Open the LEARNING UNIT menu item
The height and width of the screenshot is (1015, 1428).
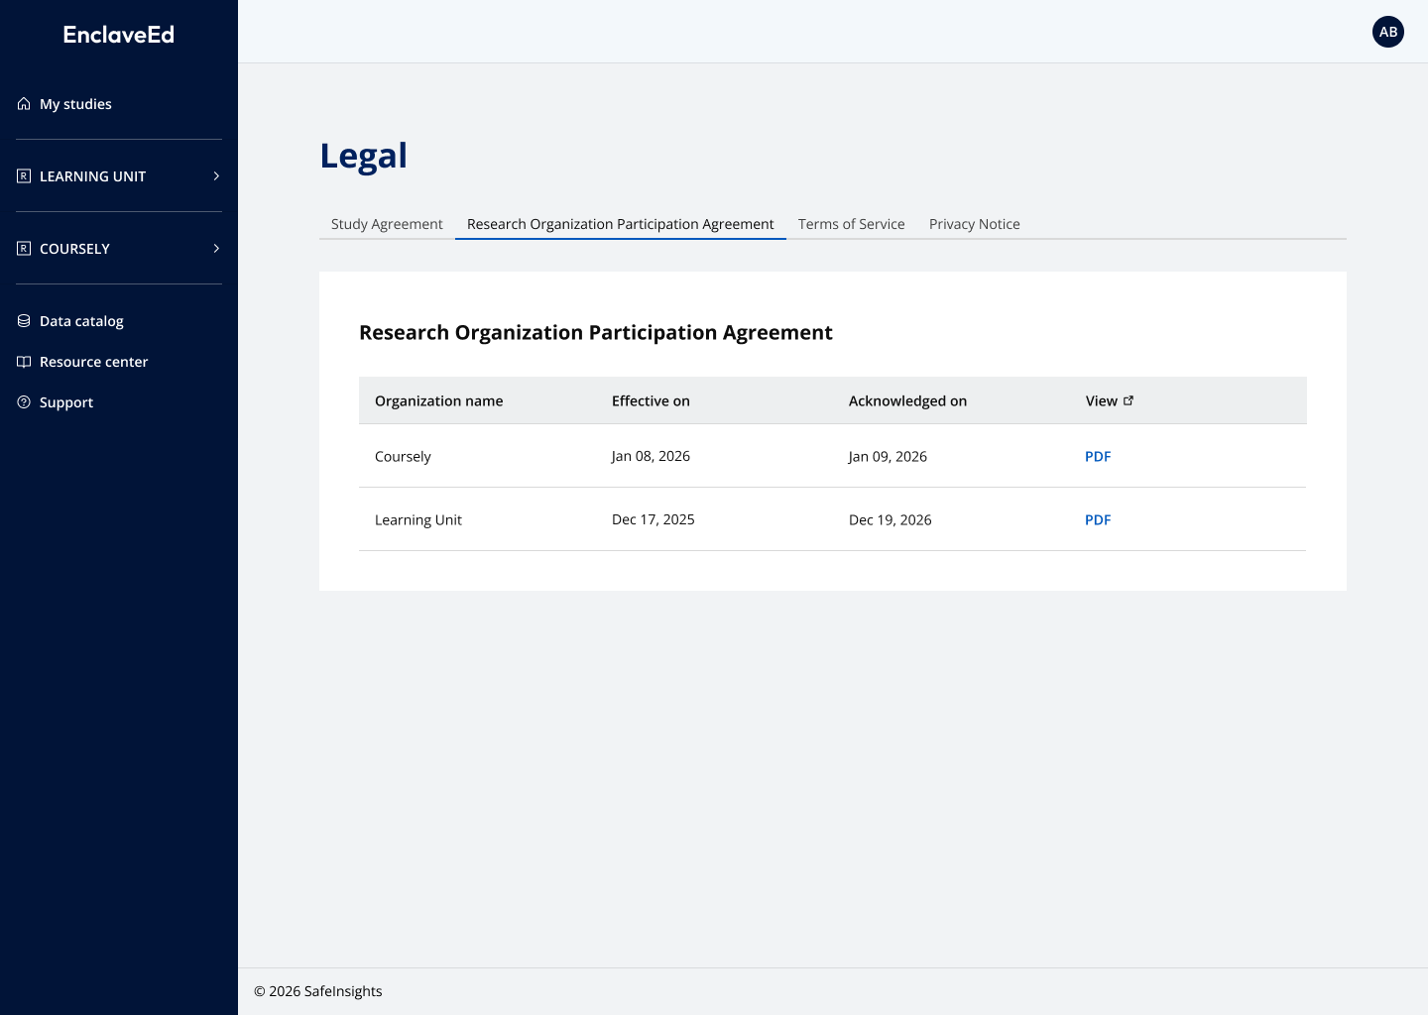(x=119, y=175)
